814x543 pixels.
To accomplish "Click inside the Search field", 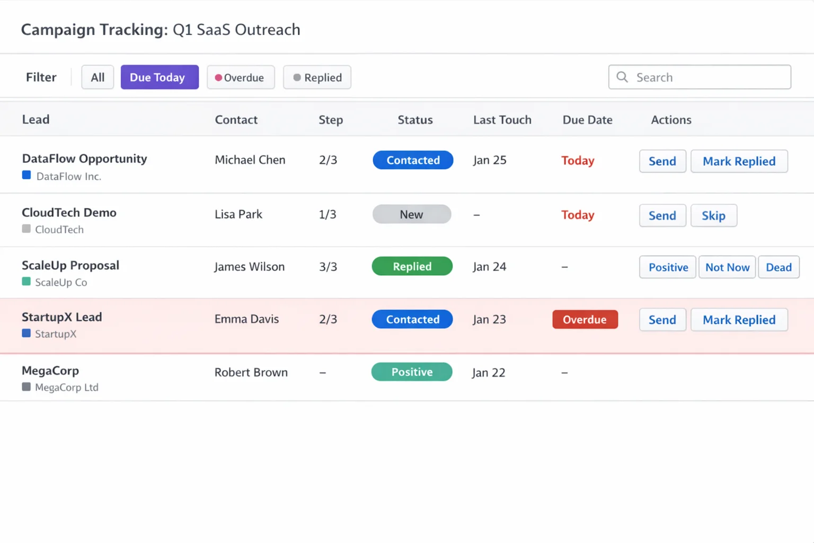I will pyautogui.click(x=700, y=77).
